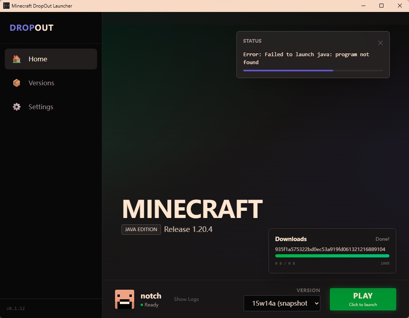
Task: Minimize the DropOut Launcher window
Action: click(363, 6)
